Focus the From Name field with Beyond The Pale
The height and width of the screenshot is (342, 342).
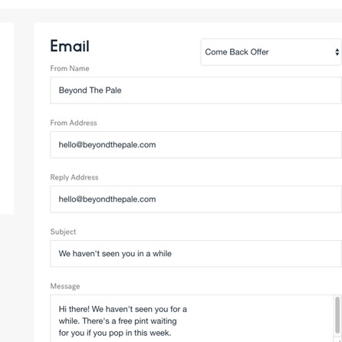tap(196, 90)
